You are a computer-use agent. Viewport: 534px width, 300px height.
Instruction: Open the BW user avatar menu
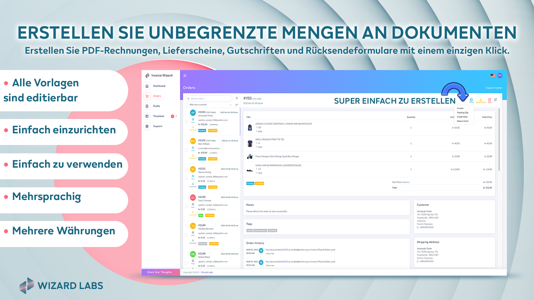[500, 76]
